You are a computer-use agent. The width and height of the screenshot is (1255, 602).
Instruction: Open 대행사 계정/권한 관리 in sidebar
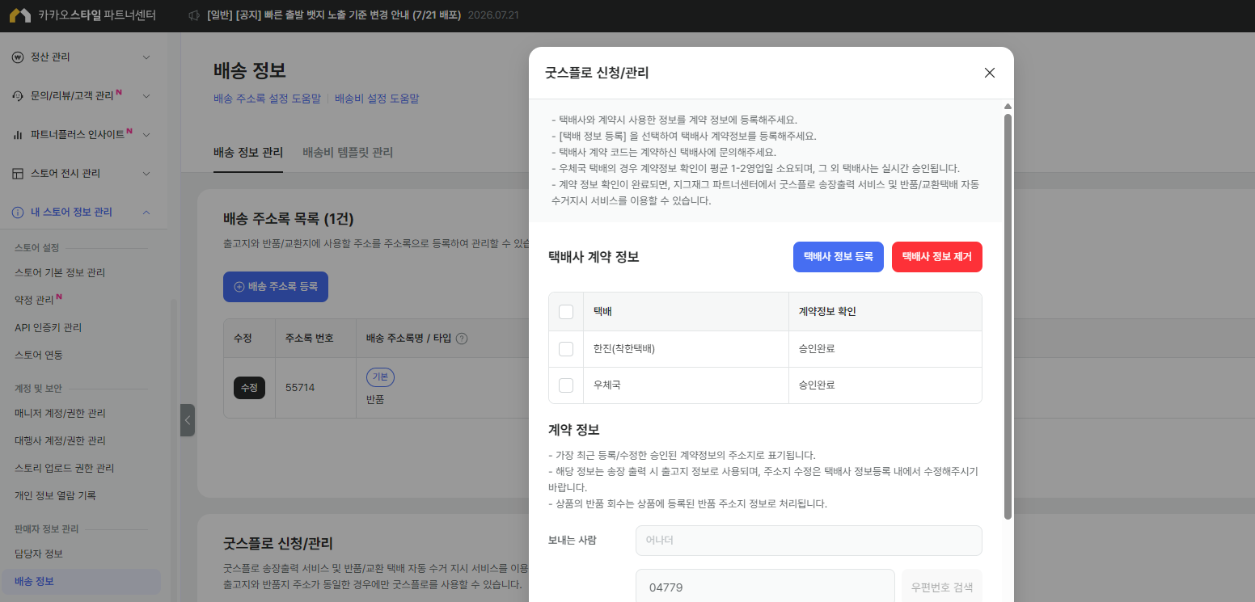(60, 441)
